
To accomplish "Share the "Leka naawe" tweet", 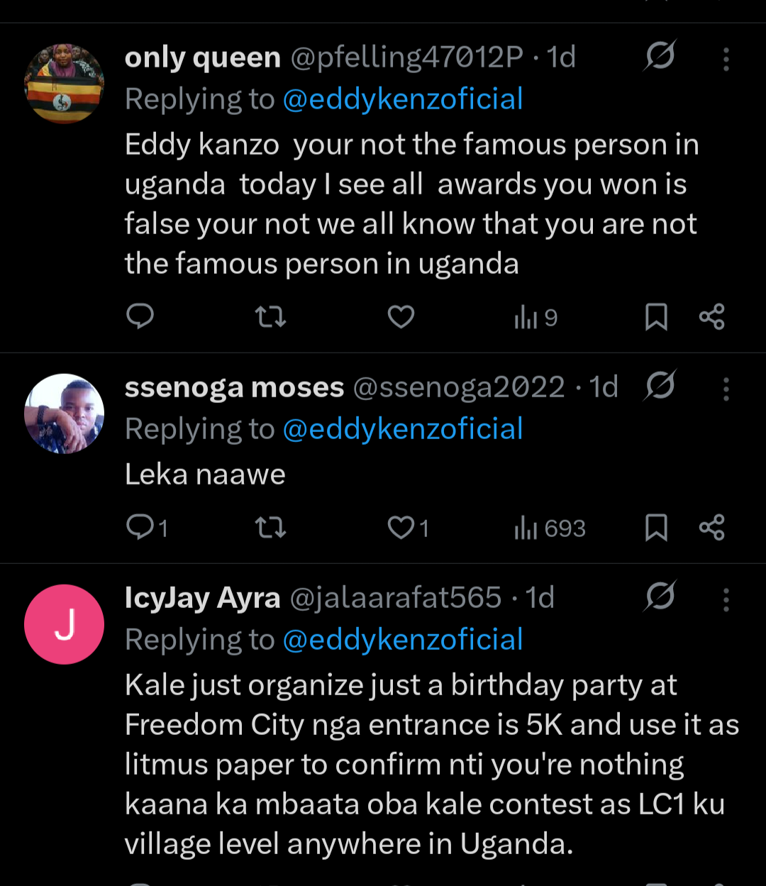I will point(711,527).
